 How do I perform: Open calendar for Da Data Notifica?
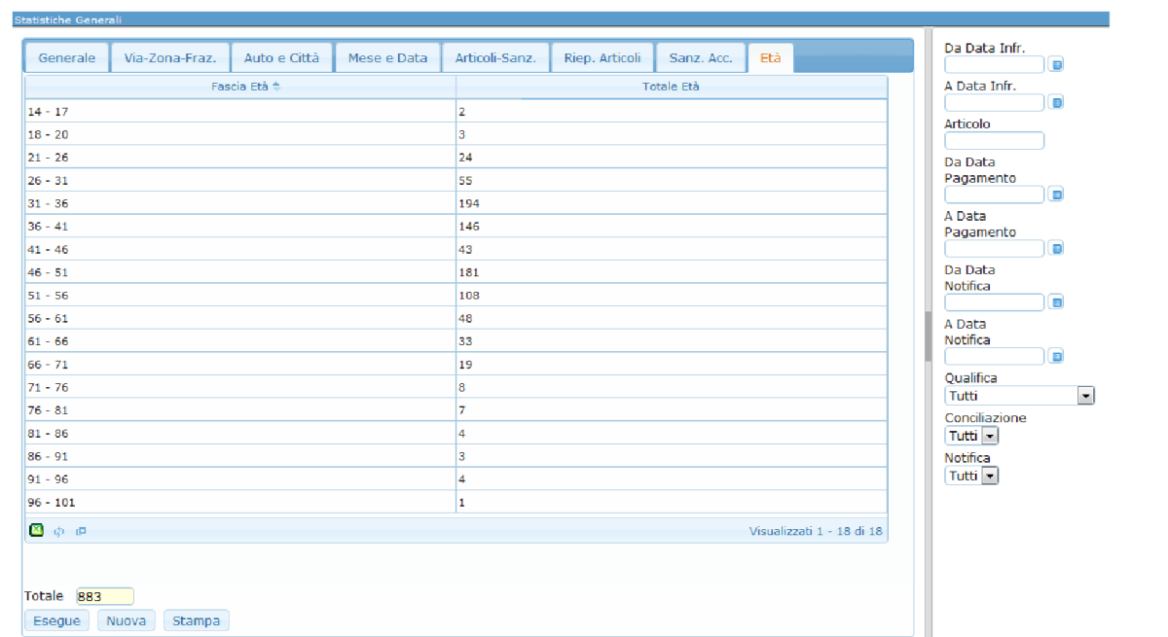1056,302
